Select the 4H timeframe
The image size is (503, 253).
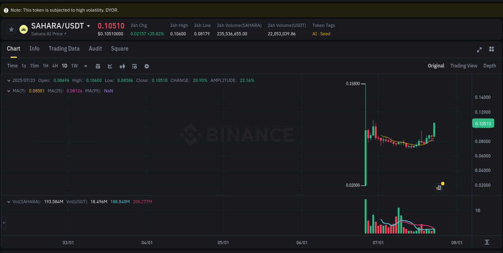pos(55,65)
